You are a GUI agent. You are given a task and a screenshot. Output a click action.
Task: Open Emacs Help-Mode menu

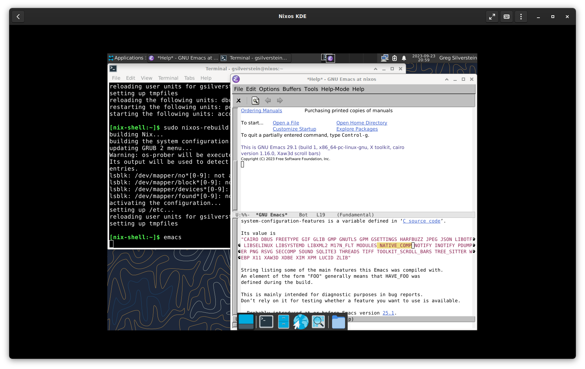[335, 89]
